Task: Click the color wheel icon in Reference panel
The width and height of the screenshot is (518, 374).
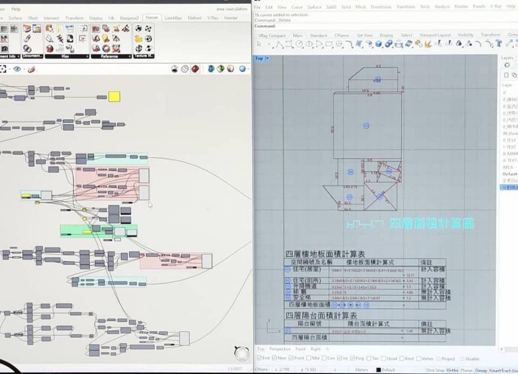Action: [x=106, y=49]
